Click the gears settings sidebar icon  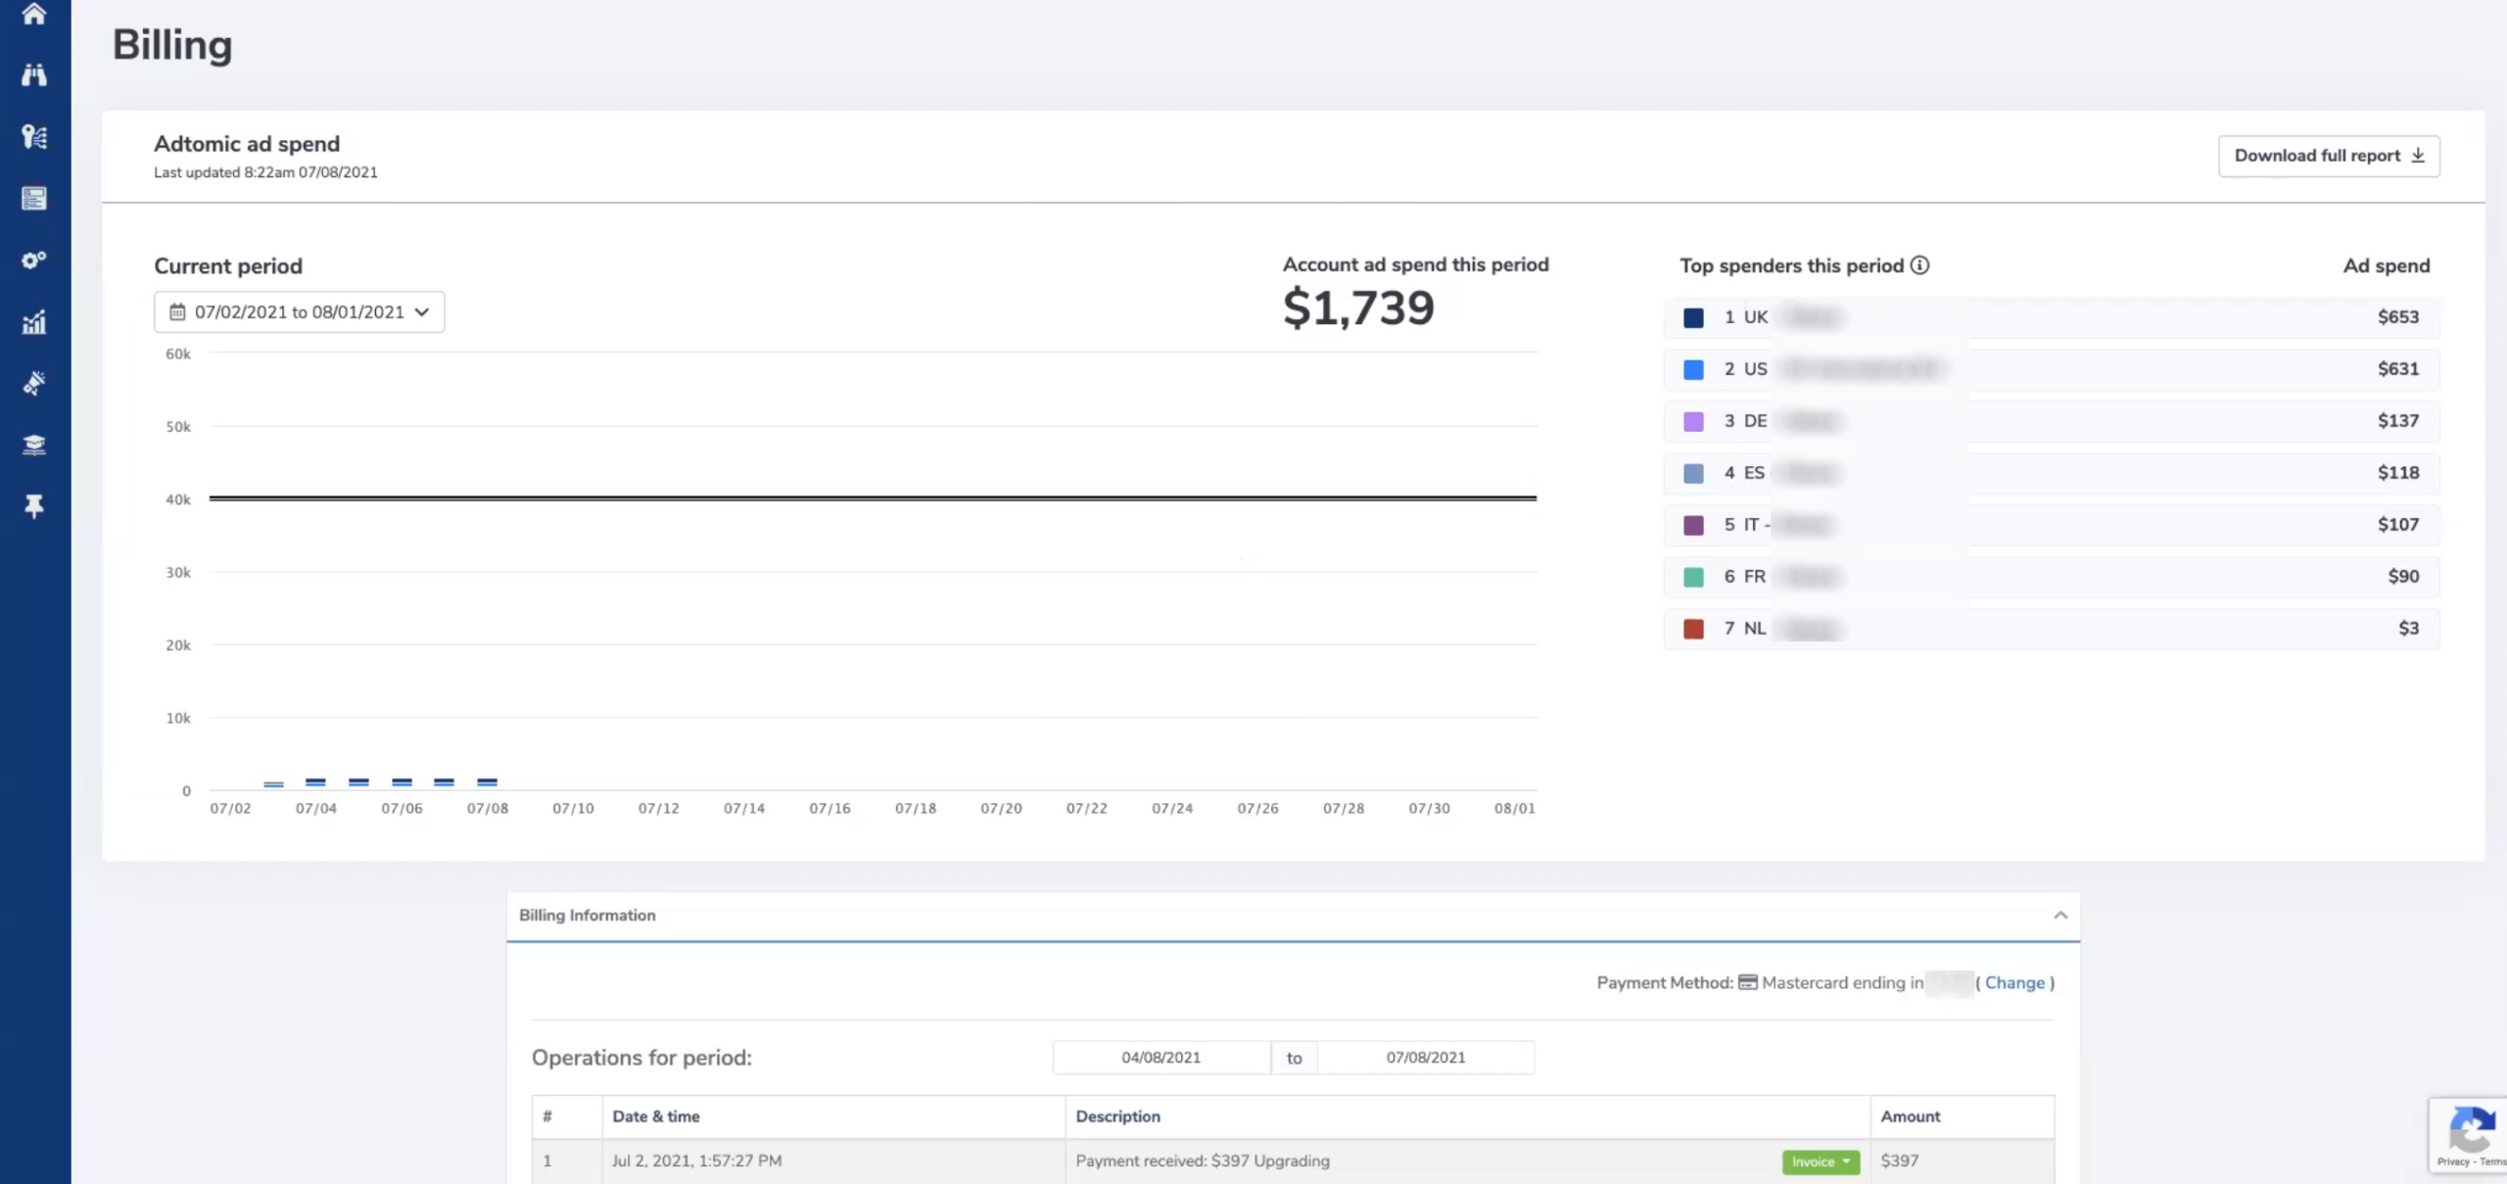pos(34,260)
